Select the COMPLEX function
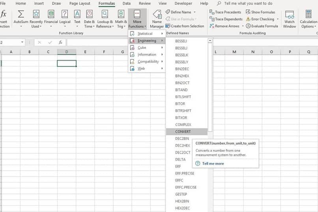This screenshot has height=212, width=318. 187,125
